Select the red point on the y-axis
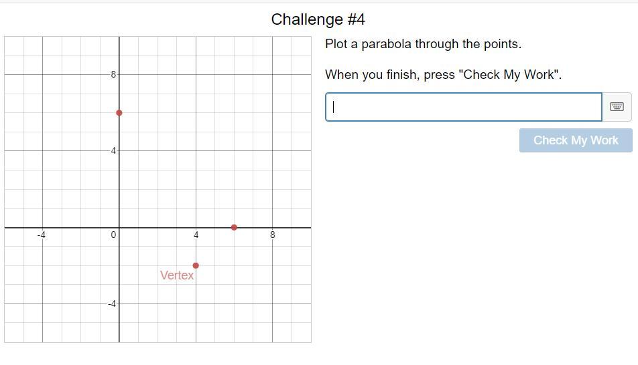This screenshot has height=365, width=638. click(119, 113)
